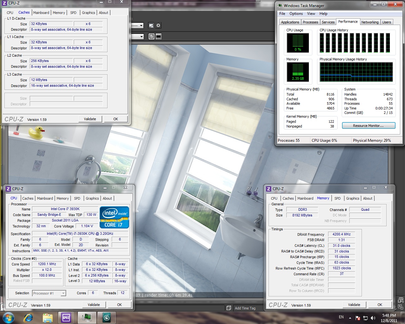Screen dimensions: 405x324
Task: Click the Channels # Quad value
Action: (x=365, y=209)
